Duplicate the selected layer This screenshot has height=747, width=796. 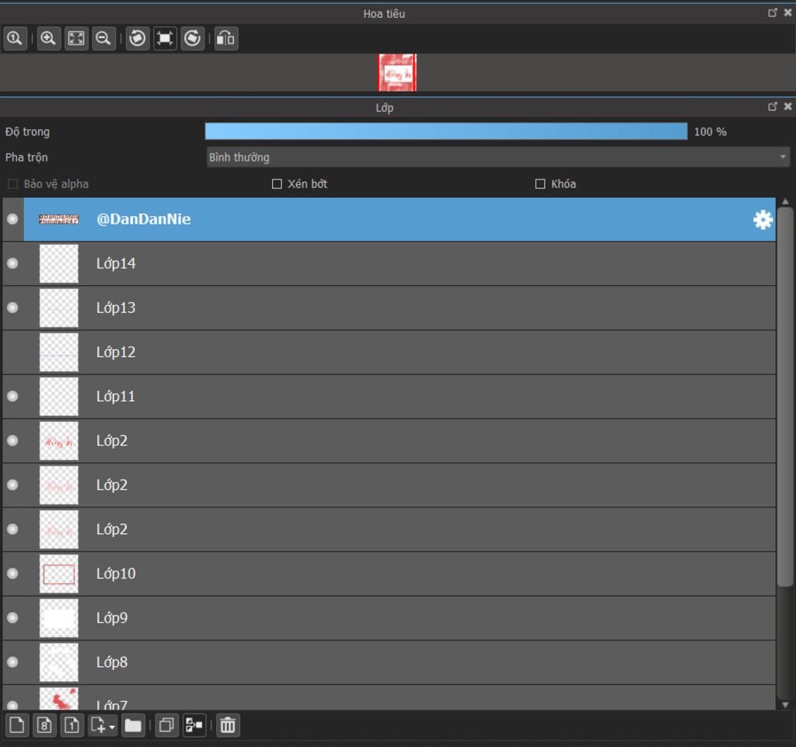pyautogui.click(x=166, y=725)
